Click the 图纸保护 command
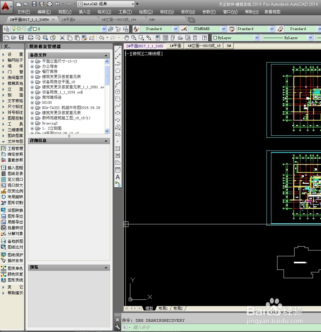The image size is (321, 332). pyautogui.click(x=12, y=255)
